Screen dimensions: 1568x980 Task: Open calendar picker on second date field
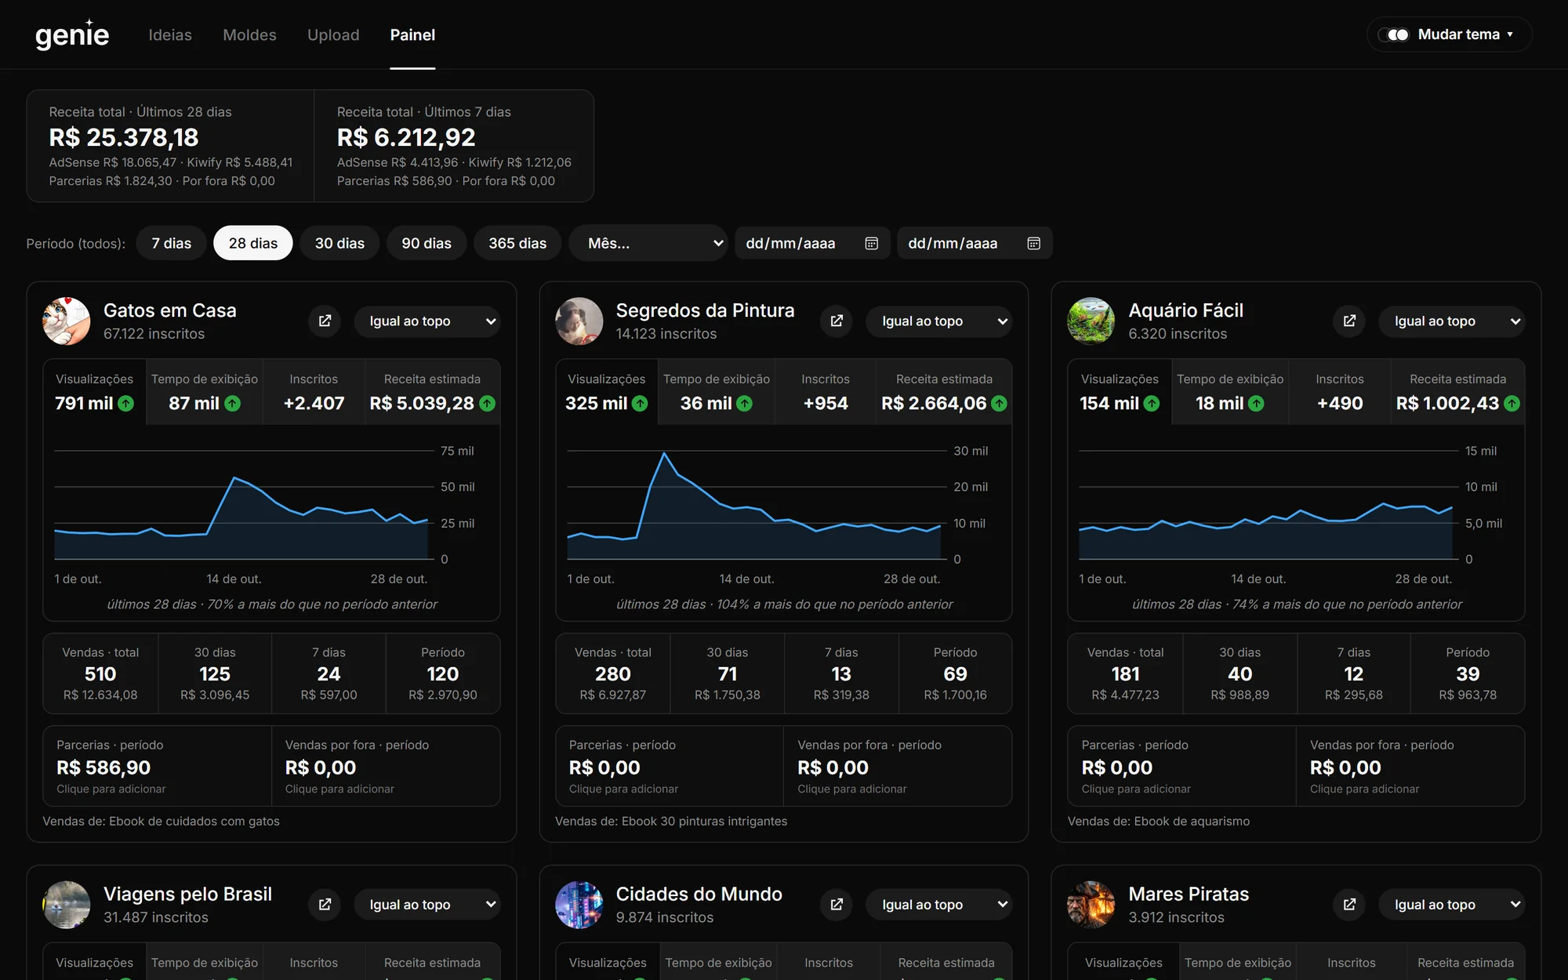click(1033, 243)
